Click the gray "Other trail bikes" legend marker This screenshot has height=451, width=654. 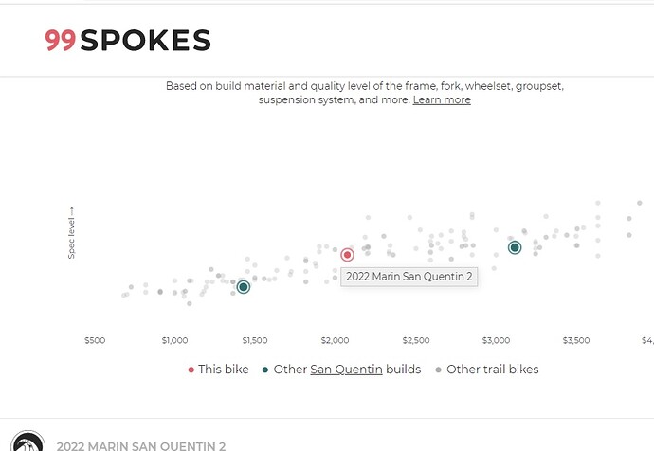(x=437, y=370)
